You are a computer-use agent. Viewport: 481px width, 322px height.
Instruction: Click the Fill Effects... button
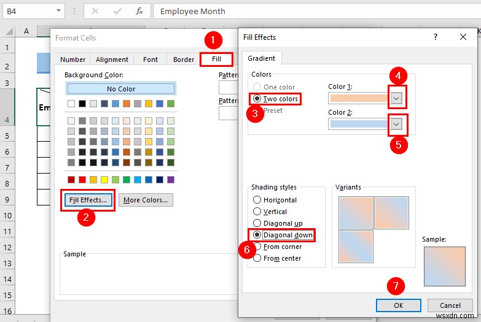88,200
